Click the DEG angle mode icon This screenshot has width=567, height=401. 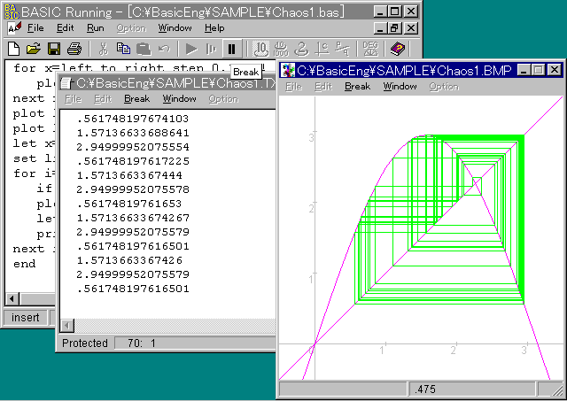pos(369,49)
